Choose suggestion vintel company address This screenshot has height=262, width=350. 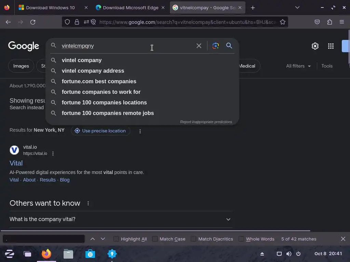tap(143, 71)
